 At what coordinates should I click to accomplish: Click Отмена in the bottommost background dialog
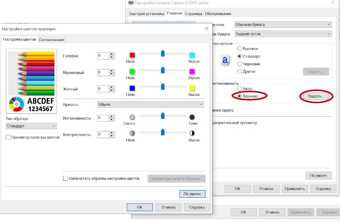pos(272,212)
